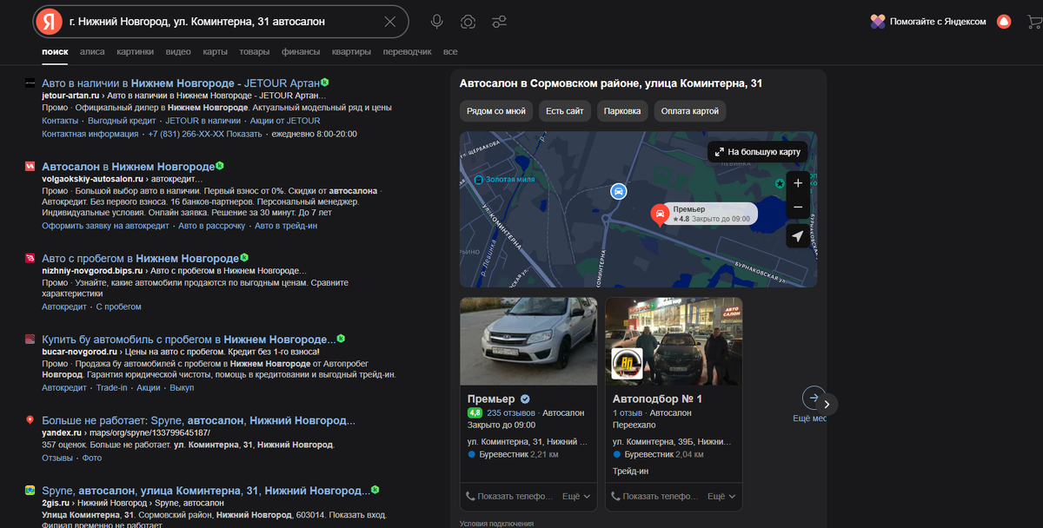Viewport: 1043px width, 528px height.
Task: Zoom in on the map with plus
Action: point(798,183)
